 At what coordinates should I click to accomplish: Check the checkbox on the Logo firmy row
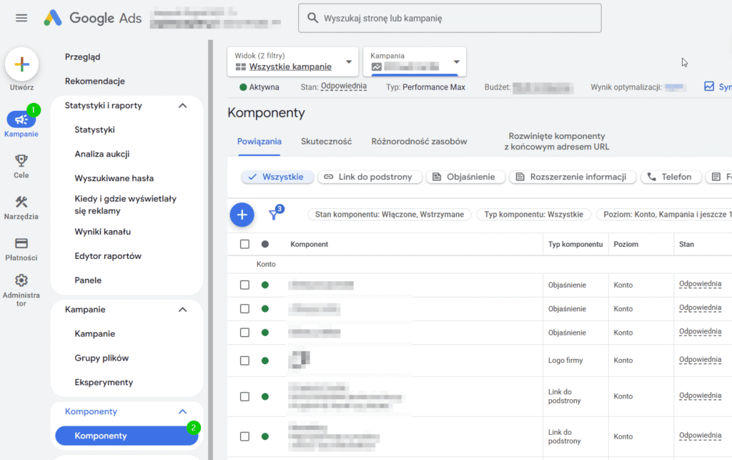[x=247, y=360]
